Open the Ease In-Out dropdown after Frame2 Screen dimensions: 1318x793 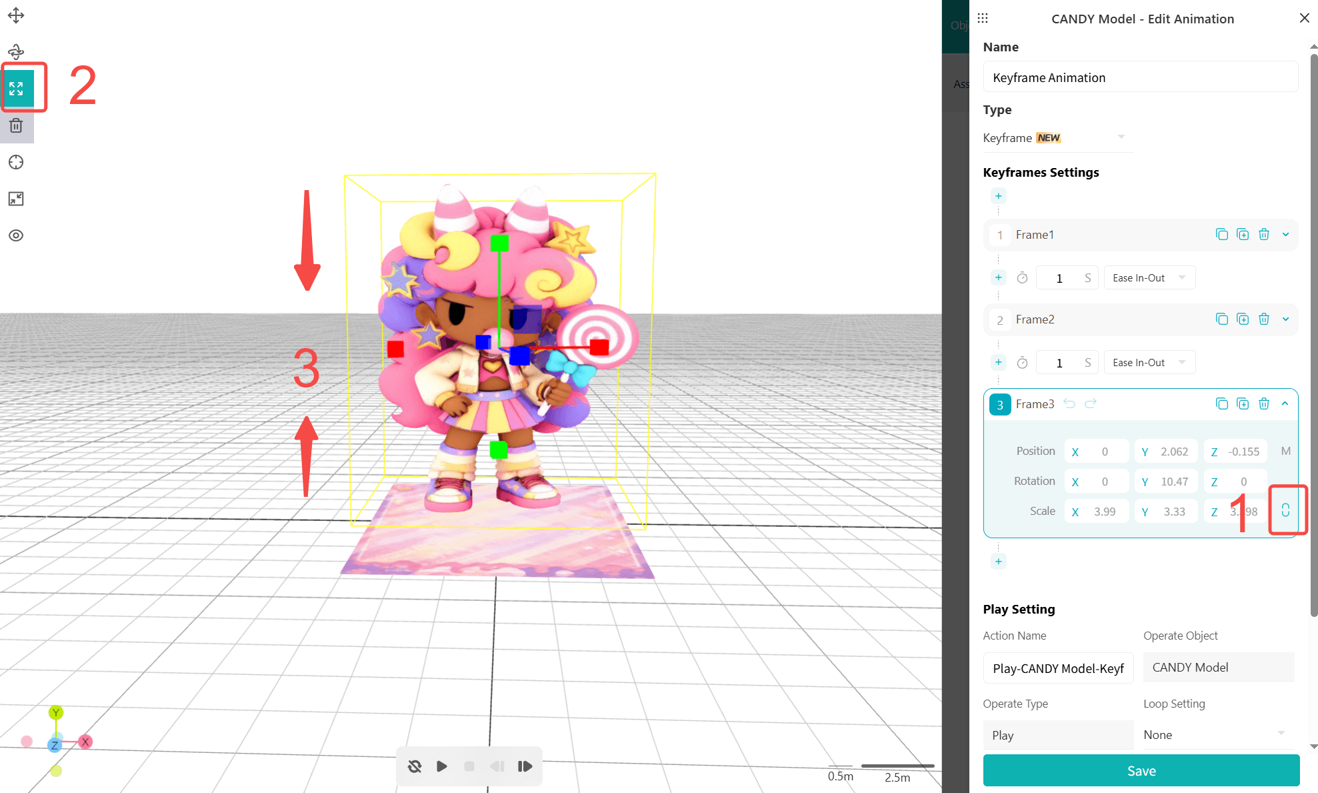coord(1149,363)
